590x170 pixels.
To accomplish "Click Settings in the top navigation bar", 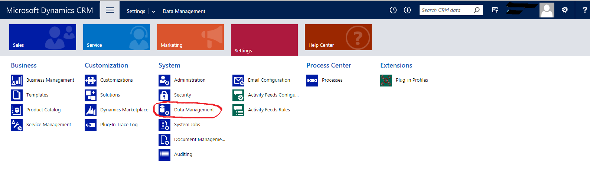I will click(x=136, y=11).
